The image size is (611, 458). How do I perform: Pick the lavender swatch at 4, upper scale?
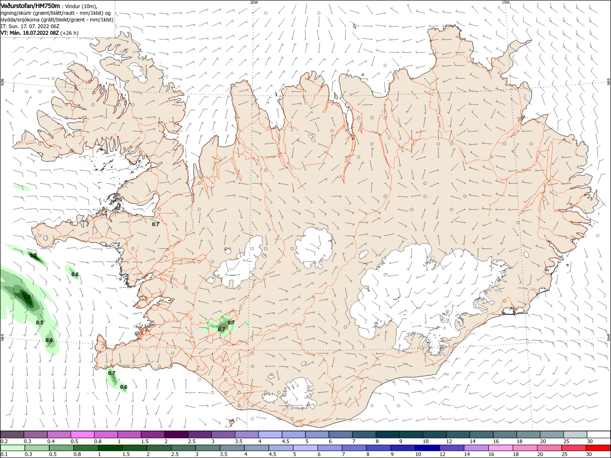[270, 435]
